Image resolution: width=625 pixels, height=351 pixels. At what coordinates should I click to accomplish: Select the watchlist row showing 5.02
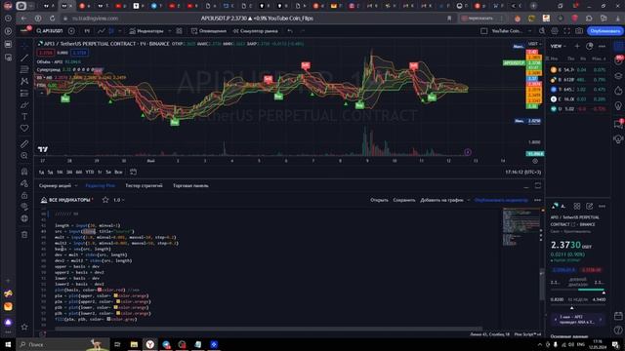click(578, 108)
